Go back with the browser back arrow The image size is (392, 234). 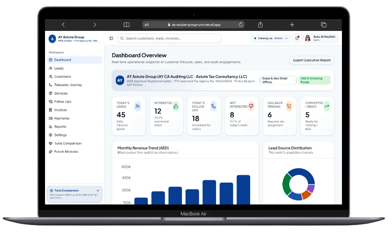[63, 25]
